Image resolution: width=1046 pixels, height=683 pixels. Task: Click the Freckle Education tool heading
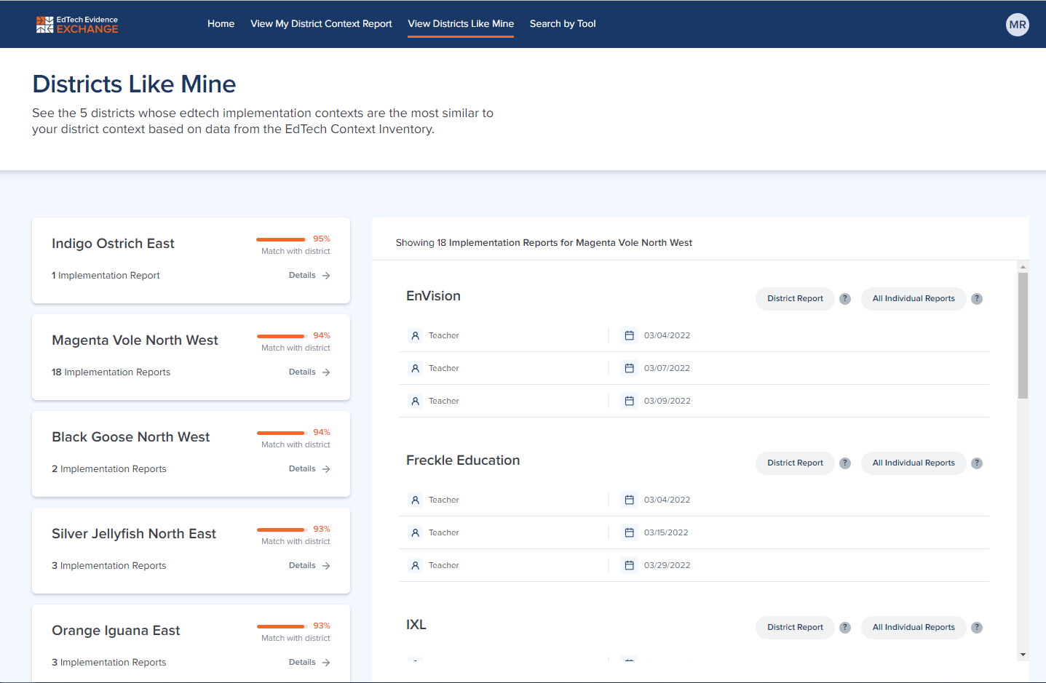point(463,460)
